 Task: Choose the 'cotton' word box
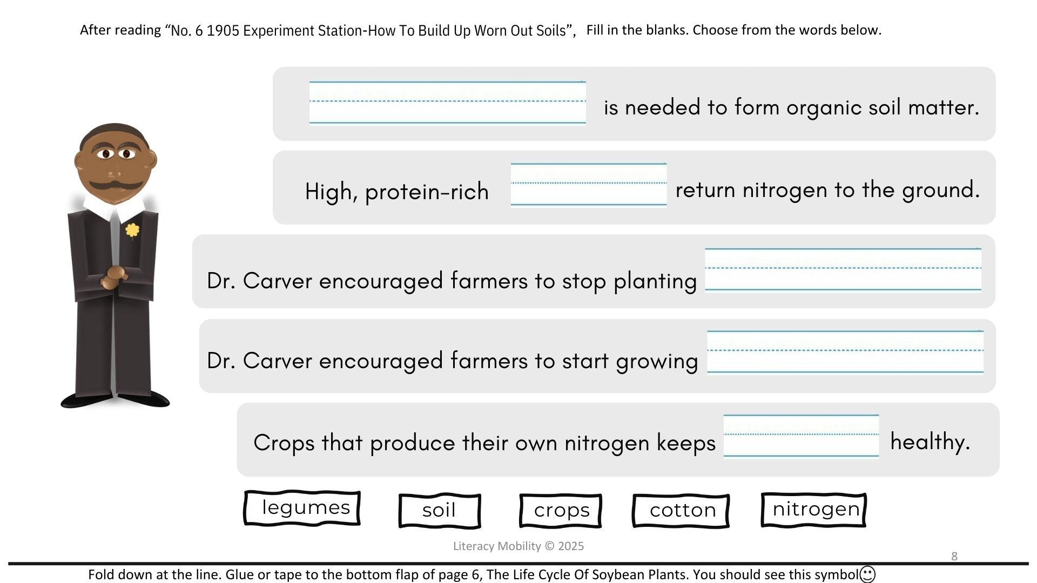[x=681, y=510]
